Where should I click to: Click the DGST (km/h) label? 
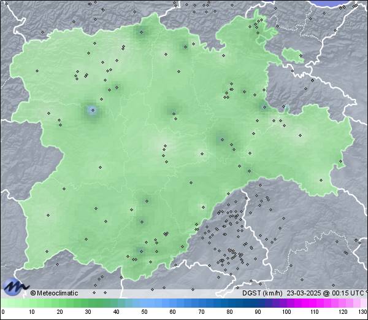click(x=263, y=293)
